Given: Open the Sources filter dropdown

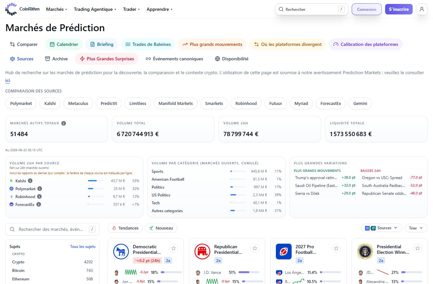Looking at the screenshot, I should click(381, 228).
